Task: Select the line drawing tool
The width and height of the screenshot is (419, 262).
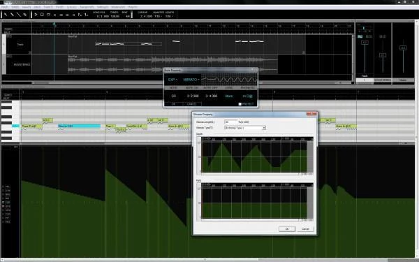Action: pyautogui.click(x=18, y=15)
